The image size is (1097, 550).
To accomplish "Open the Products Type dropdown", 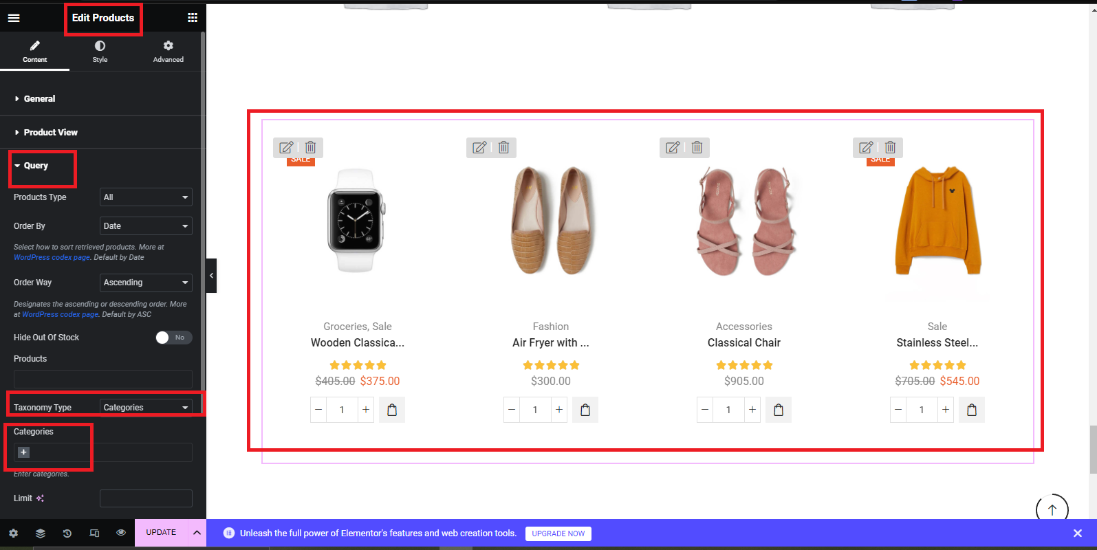I will 146,197.
